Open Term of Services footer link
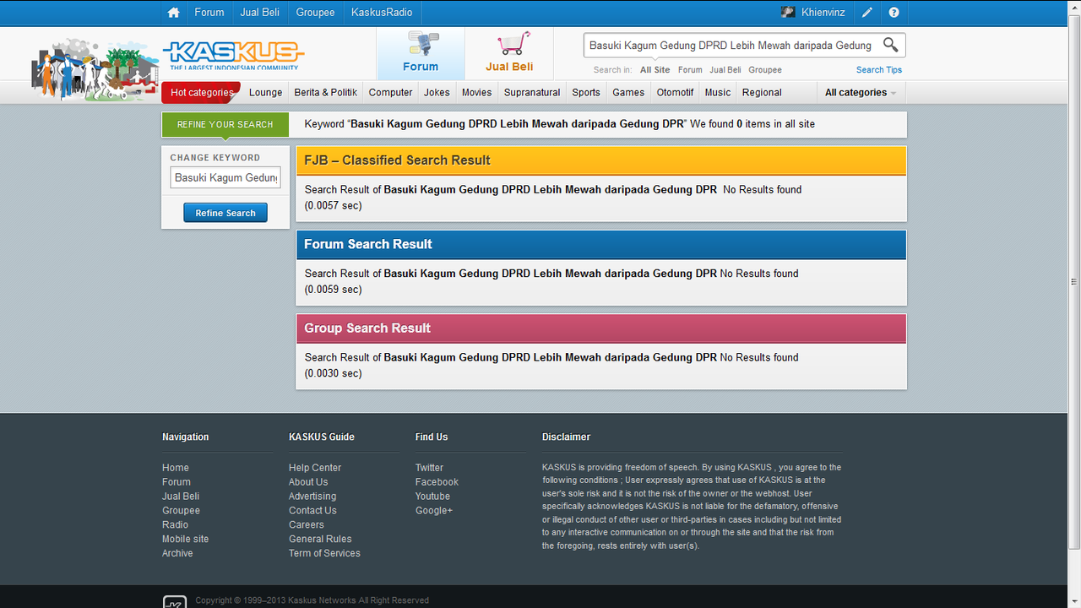Screen dimensions: 1081x608 point(324,553)
